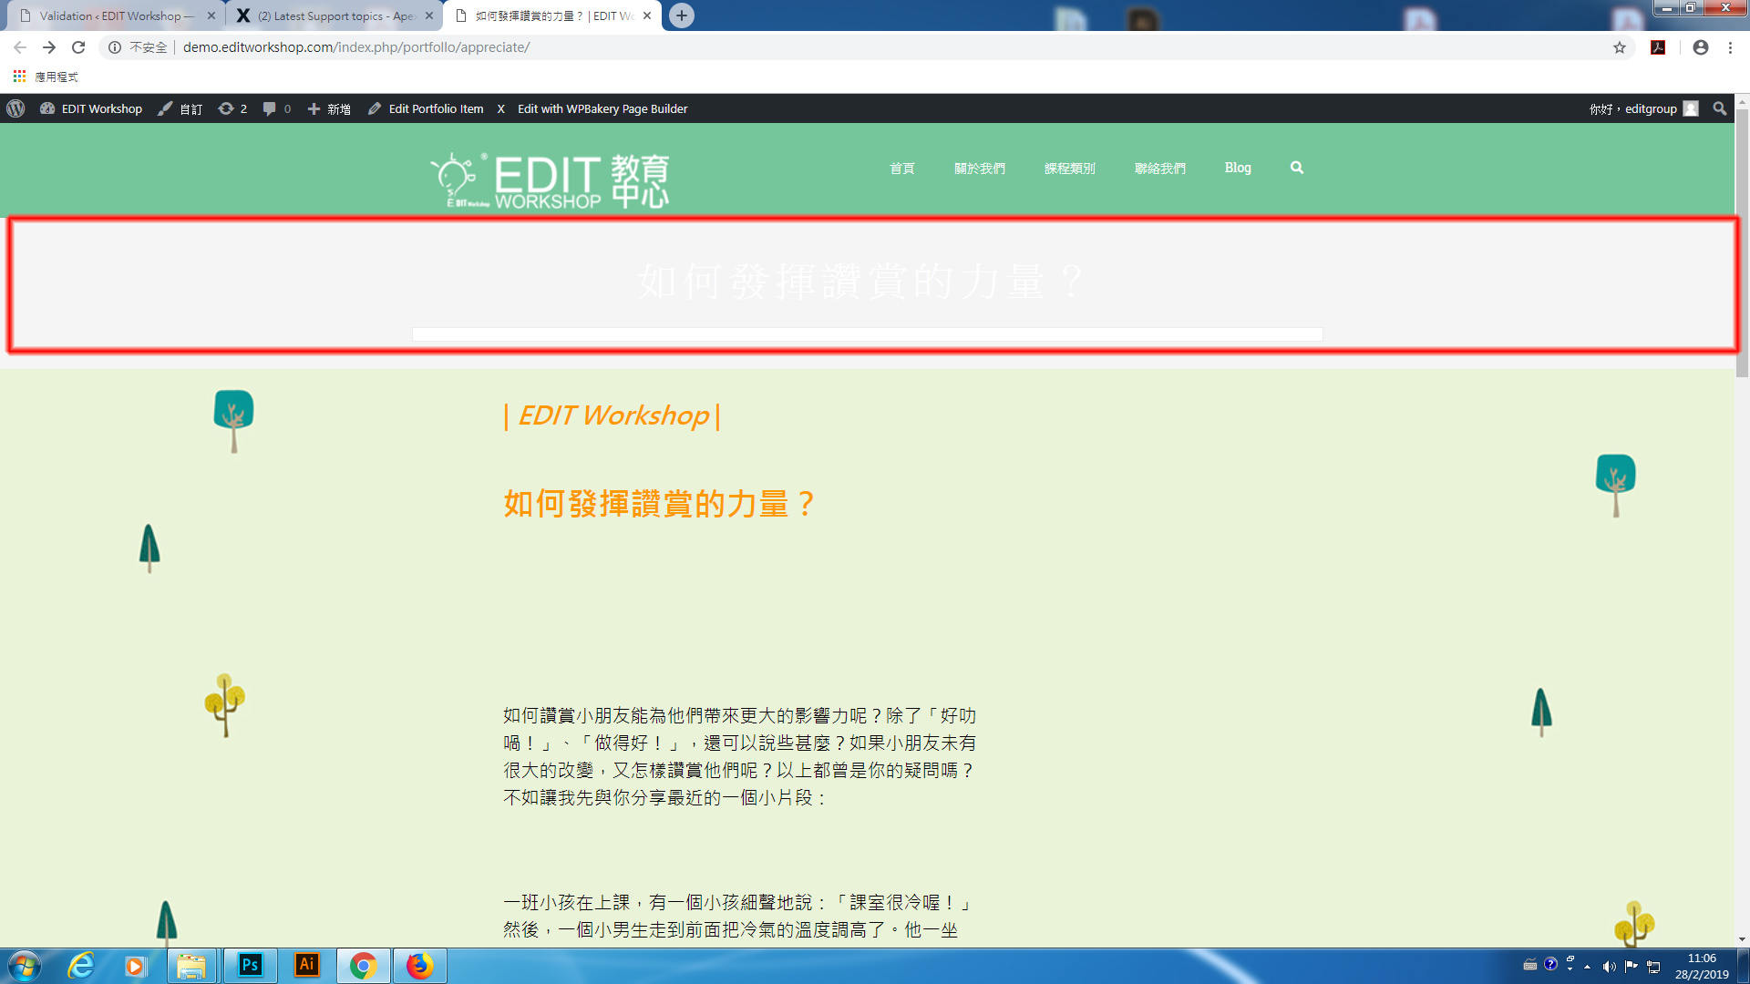Click the browser address bar URL
This screenshot has width=1750, height=984.
(x=355, y=47)
